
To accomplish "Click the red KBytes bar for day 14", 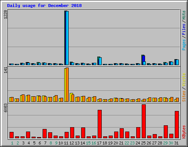I will tap(83, 133).
